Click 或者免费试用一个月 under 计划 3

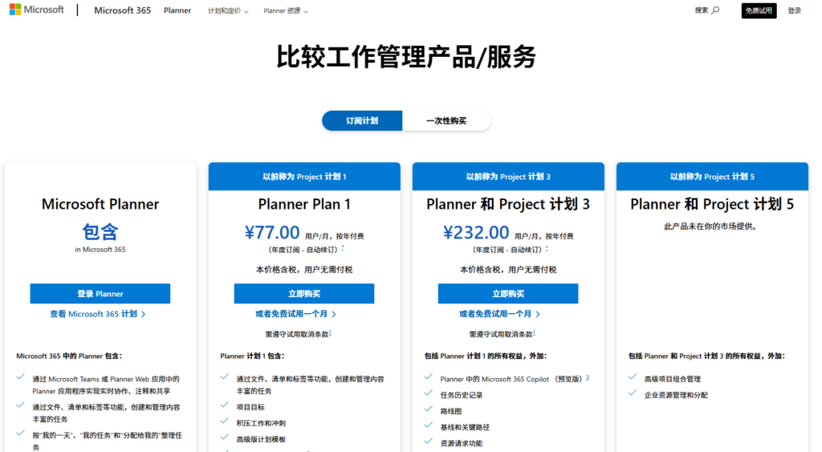(x=499, y=314)
